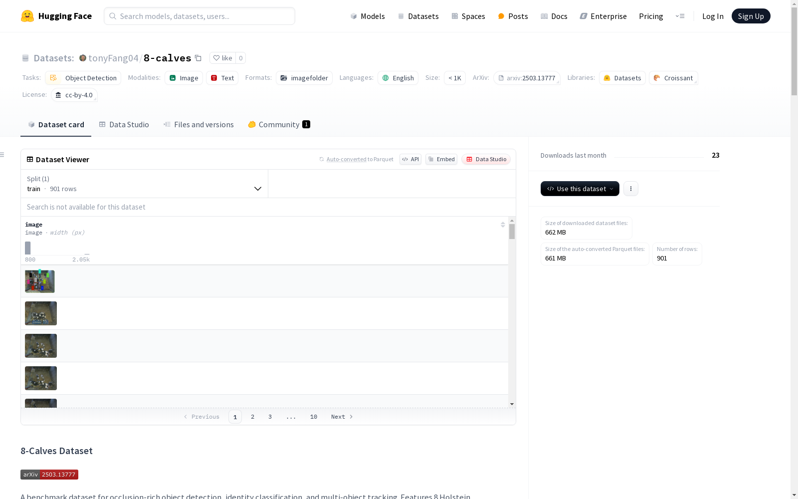Sort the image column with arrows

tap(503, 225)
